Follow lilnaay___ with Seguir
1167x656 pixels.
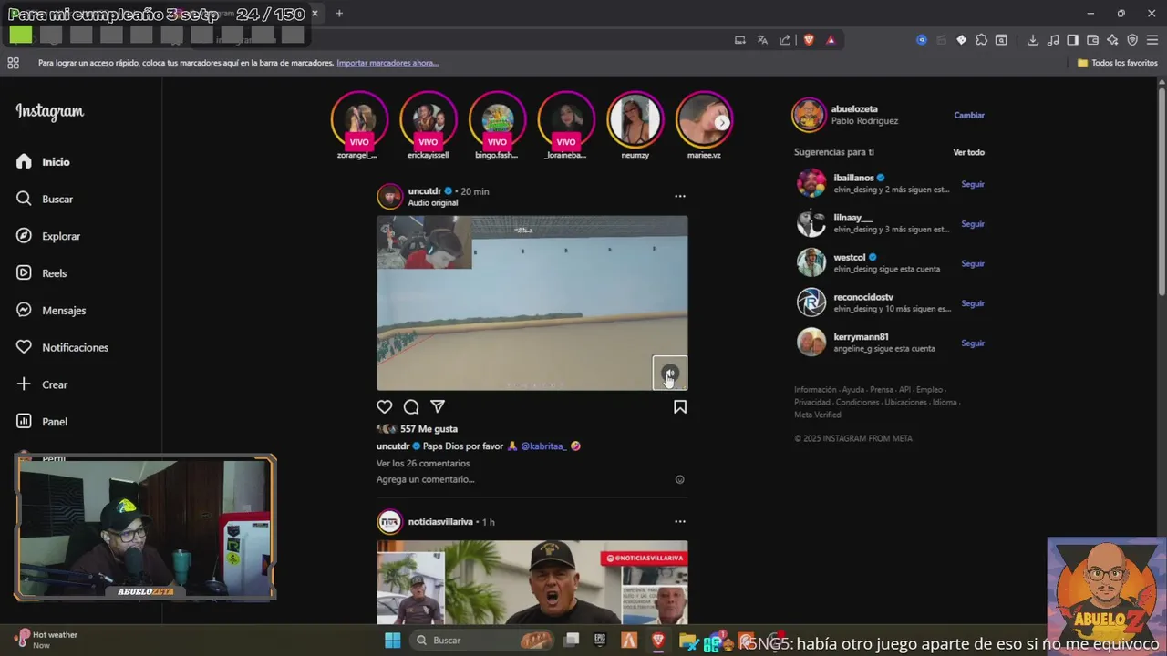point(973,224)
